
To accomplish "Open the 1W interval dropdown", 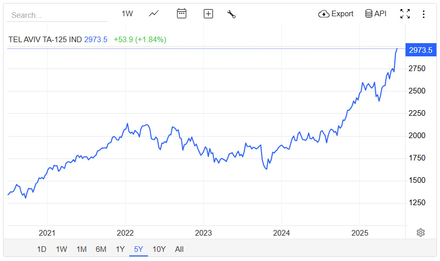I will (x=127, y=14).
